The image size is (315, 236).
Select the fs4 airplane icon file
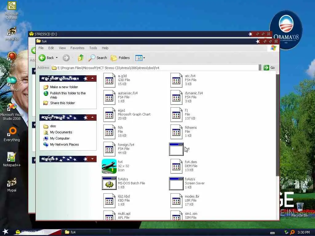[109, 166]
